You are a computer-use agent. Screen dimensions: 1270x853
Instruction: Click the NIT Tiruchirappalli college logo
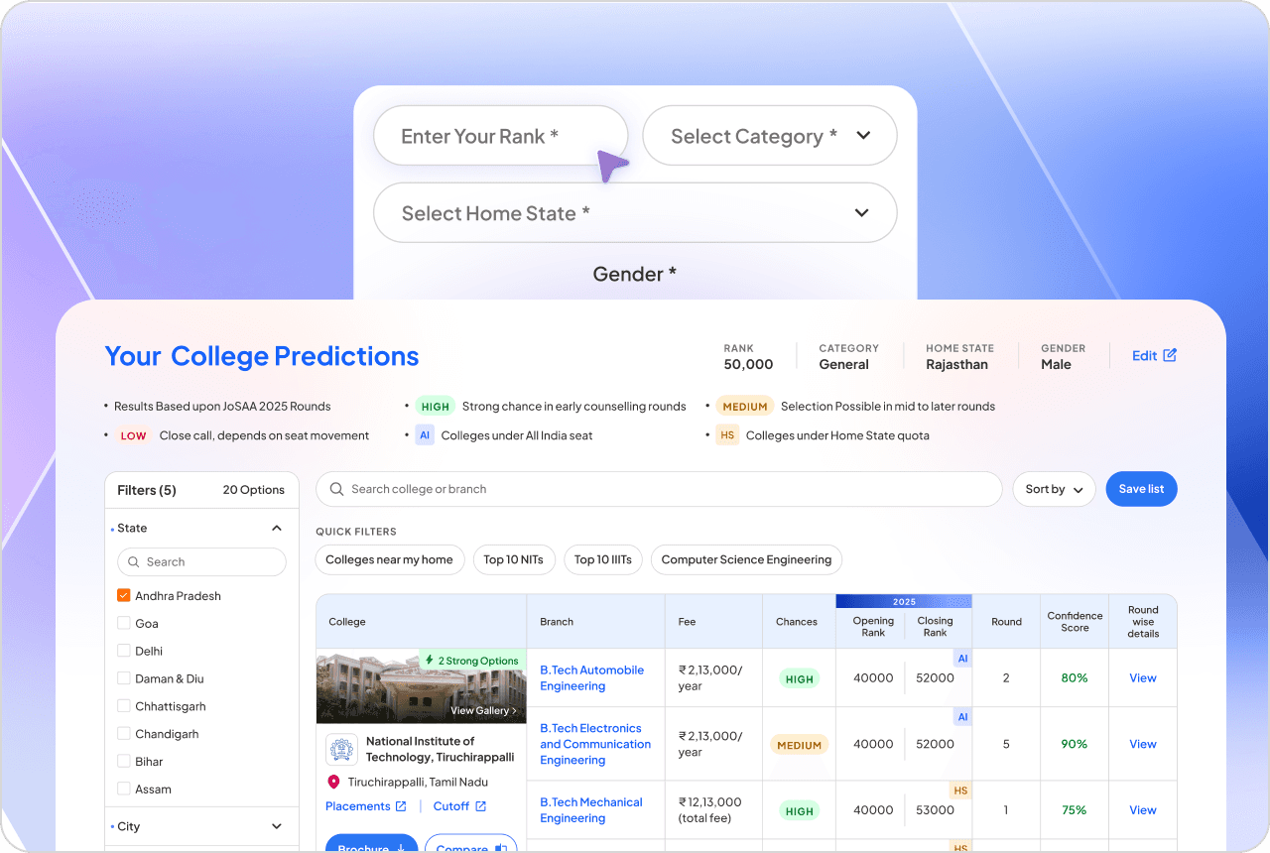click(x=341, y=749)
